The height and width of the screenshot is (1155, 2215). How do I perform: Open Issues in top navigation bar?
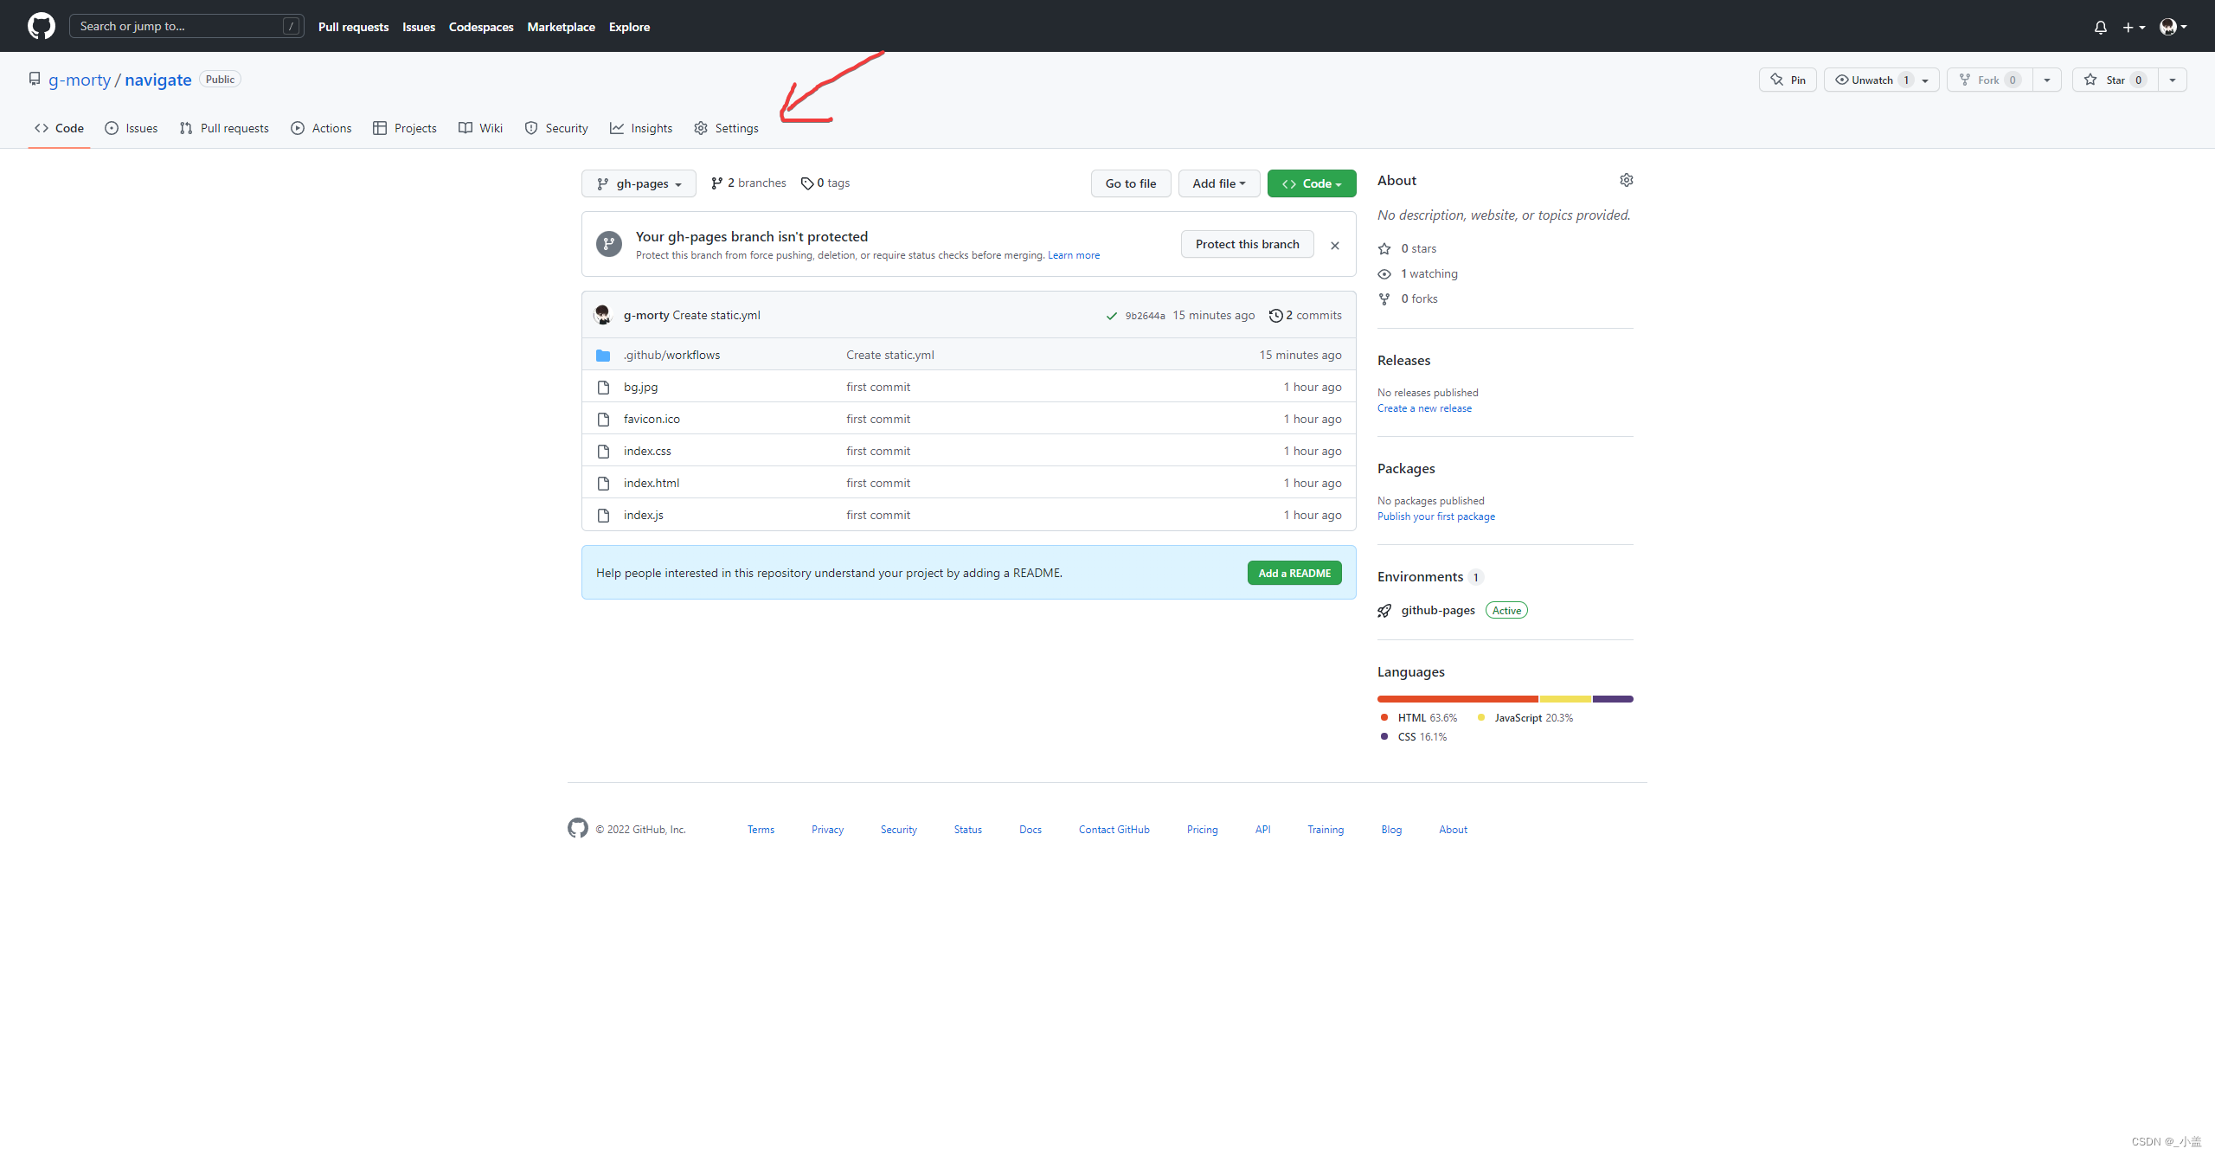coord(419,27)
